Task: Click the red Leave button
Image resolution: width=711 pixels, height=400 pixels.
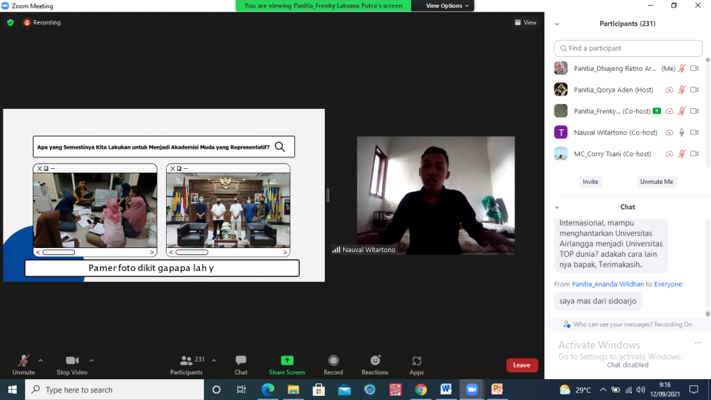Action: click(x=521, y=365)
